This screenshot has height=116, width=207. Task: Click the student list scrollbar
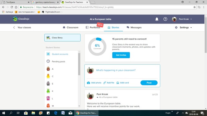[79, 64]
